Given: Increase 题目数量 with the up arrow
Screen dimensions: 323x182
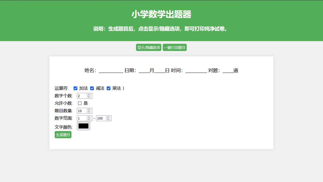Looking at the screenshot, I should (89, 109).
